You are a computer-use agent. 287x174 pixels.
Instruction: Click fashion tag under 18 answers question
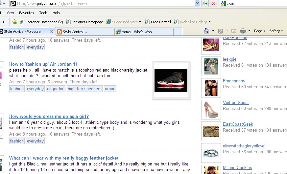pos(17,47)
